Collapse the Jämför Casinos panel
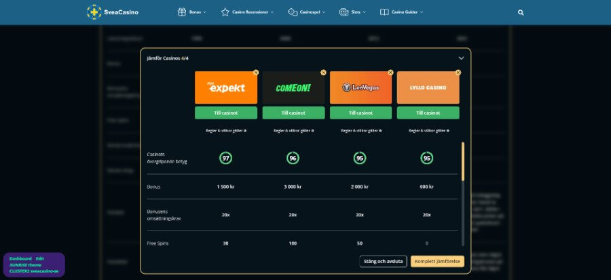 pyautogui.click(x=461, y=58)
